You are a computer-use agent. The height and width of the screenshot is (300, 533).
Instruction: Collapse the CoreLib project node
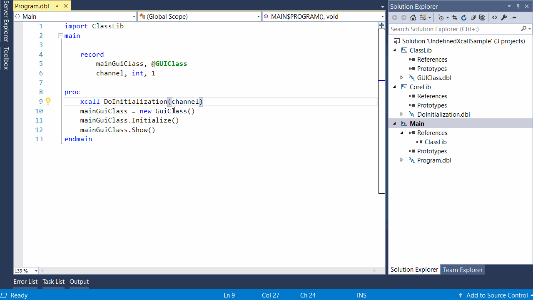394,87
